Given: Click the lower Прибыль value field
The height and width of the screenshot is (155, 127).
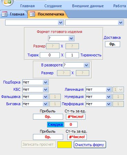Looking at the screenshot, I should point(48,137).
